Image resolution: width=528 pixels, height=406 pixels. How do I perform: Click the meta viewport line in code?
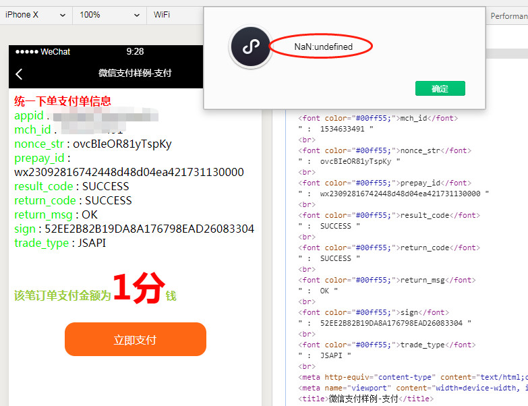(x=413, y=388)
